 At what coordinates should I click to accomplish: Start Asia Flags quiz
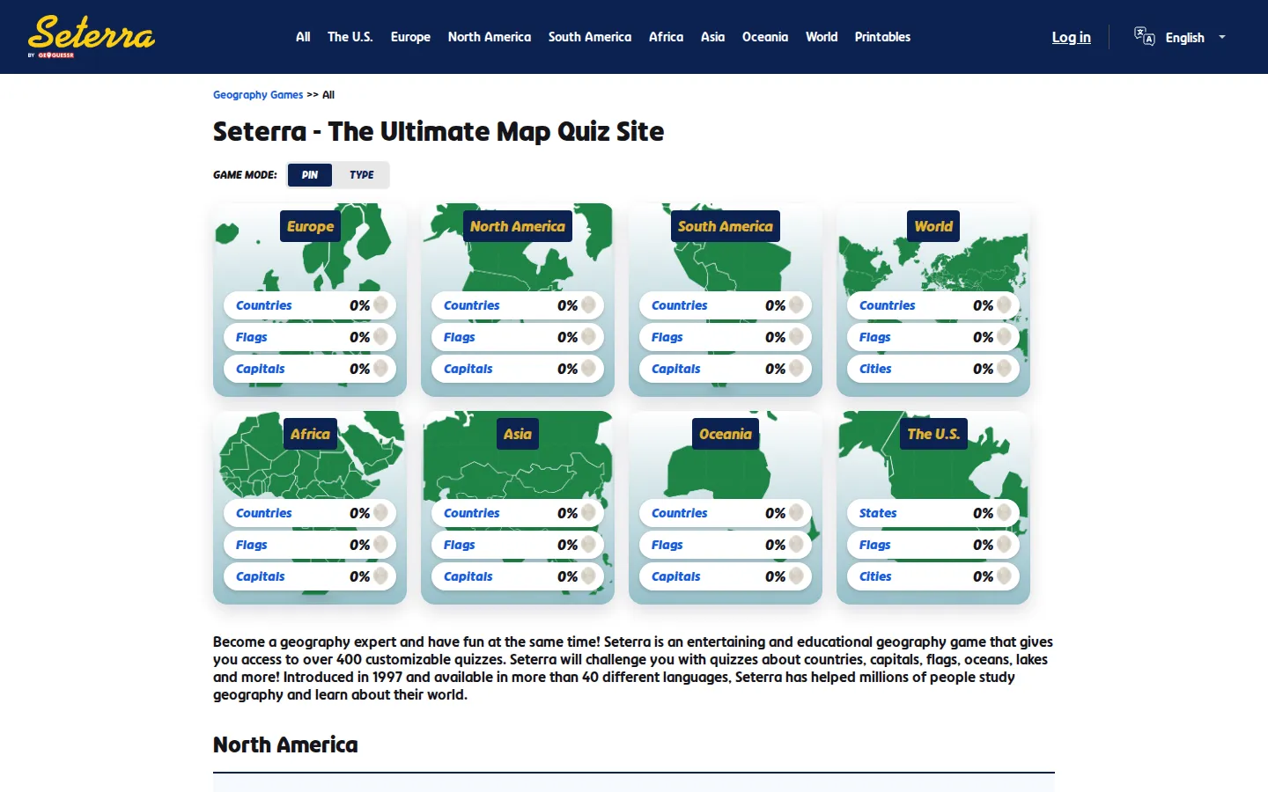[x=518, y=545]
